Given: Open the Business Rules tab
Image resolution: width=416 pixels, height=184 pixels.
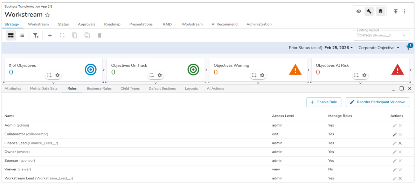Looking at the screenshot, I should pos(99,89).
